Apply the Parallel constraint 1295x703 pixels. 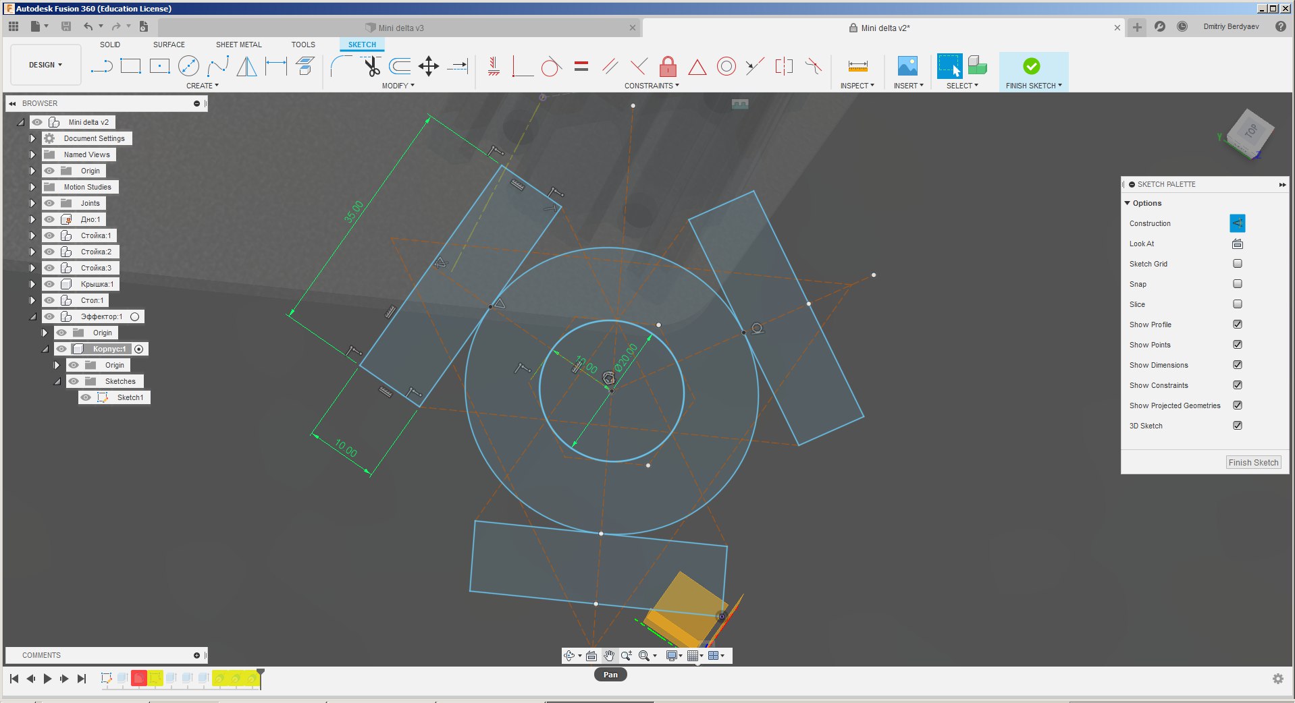610,66
